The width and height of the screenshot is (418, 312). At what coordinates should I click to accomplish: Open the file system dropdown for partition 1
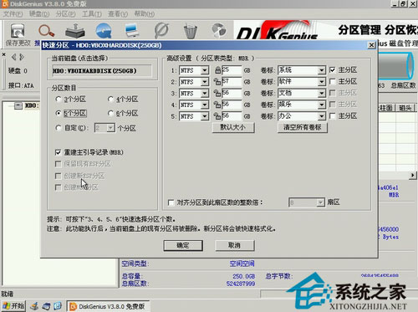205,70
